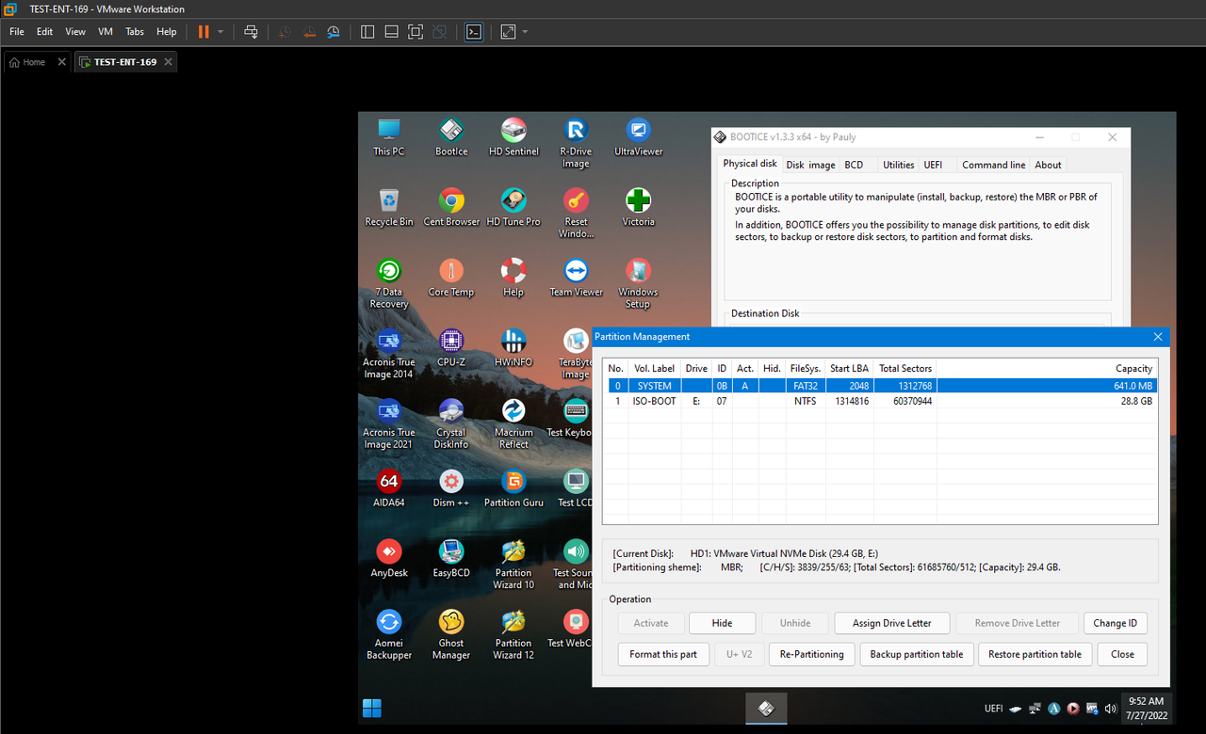Switch to BOOTICE BCD tab
This screenshot has width=1206, height=734.
tap(854, 165)
